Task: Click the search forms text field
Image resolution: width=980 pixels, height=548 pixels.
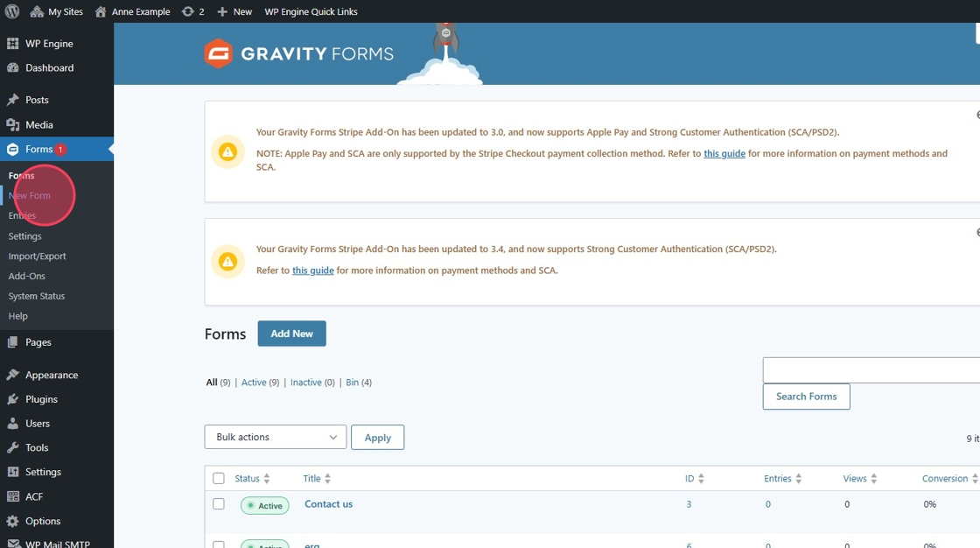Action: click(x=871, y=370)
